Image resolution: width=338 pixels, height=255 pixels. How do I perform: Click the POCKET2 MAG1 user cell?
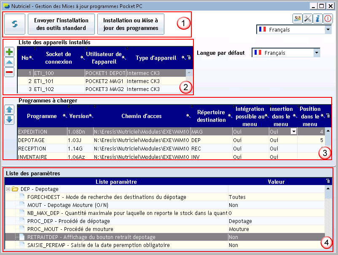pyautogui.click(x=105, y=81)
